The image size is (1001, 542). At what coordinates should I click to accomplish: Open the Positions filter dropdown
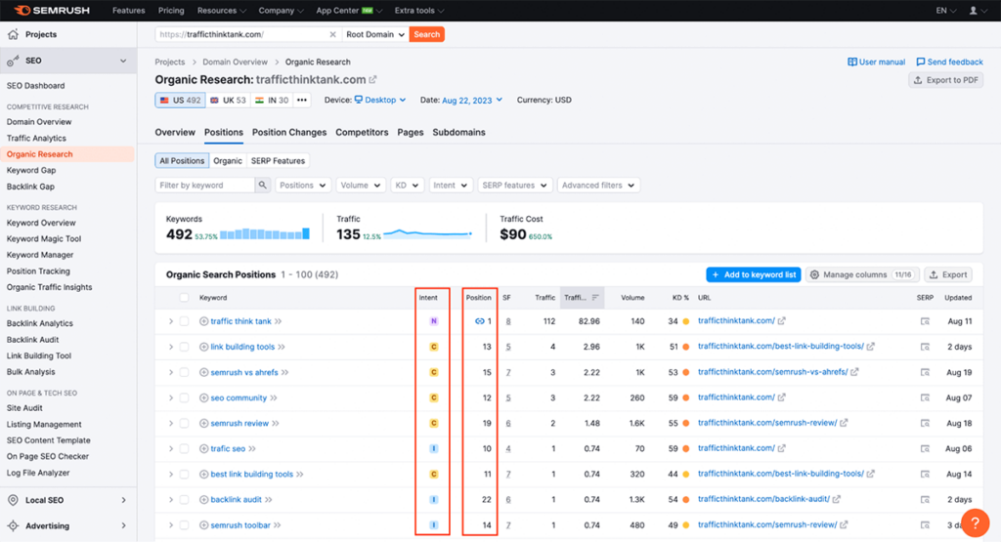click(303, 185)
